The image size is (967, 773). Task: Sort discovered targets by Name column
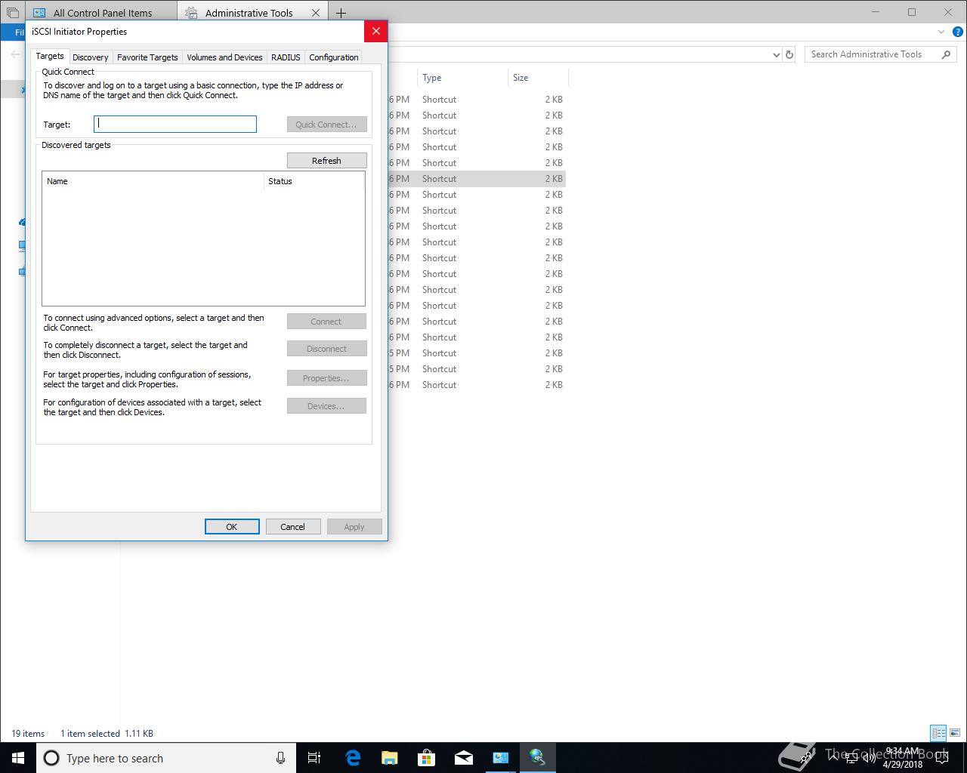[153, 181]
